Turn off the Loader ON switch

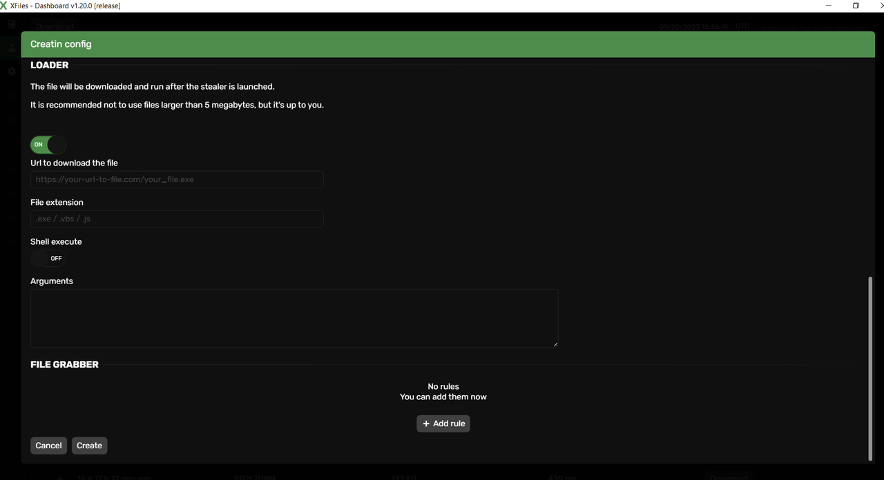pyautogui.click(x=48, y=145)
